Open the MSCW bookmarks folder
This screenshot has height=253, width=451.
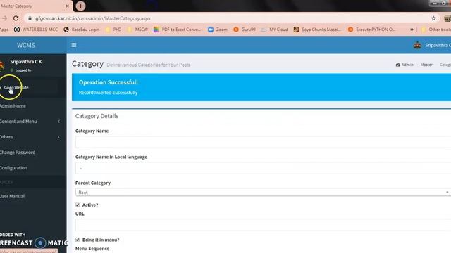pos(137,30)
